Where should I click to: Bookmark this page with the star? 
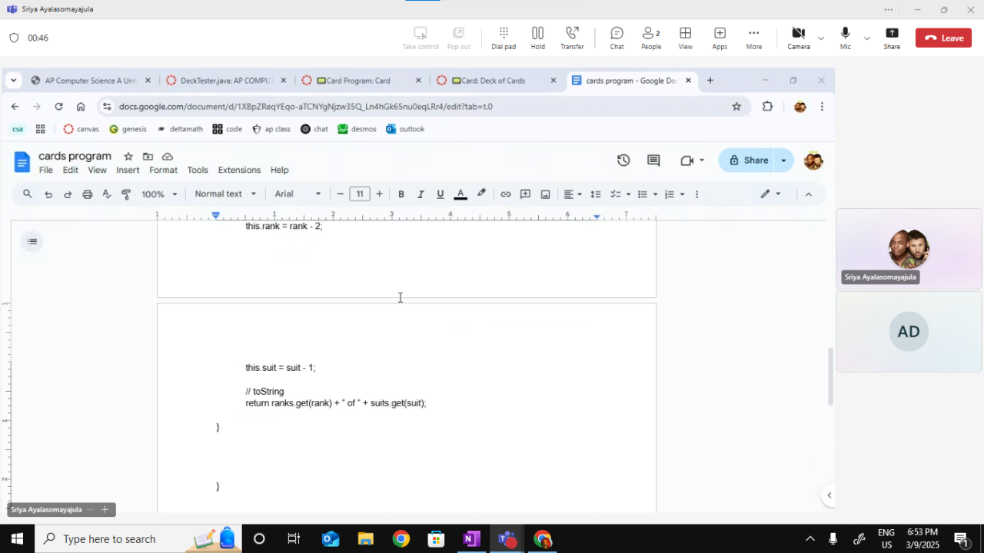[736, 107]
